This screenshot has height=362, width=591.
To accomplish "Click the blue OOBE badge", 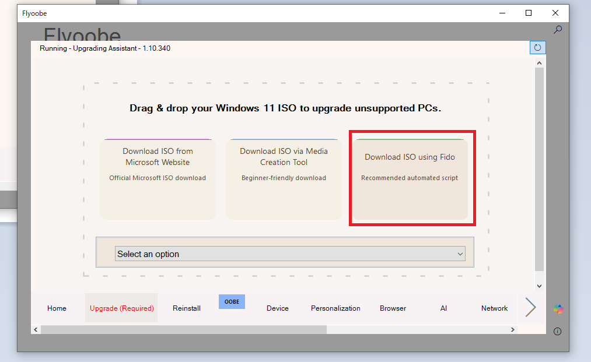I will [x=232, y=301].
